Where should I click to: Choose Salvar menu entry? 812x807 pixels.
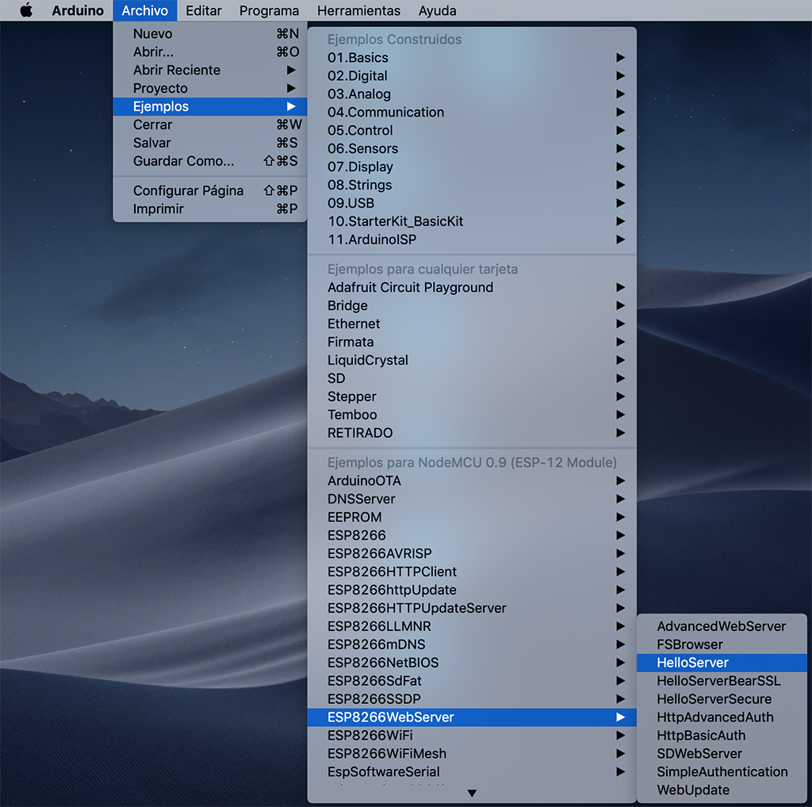point(210,143)
